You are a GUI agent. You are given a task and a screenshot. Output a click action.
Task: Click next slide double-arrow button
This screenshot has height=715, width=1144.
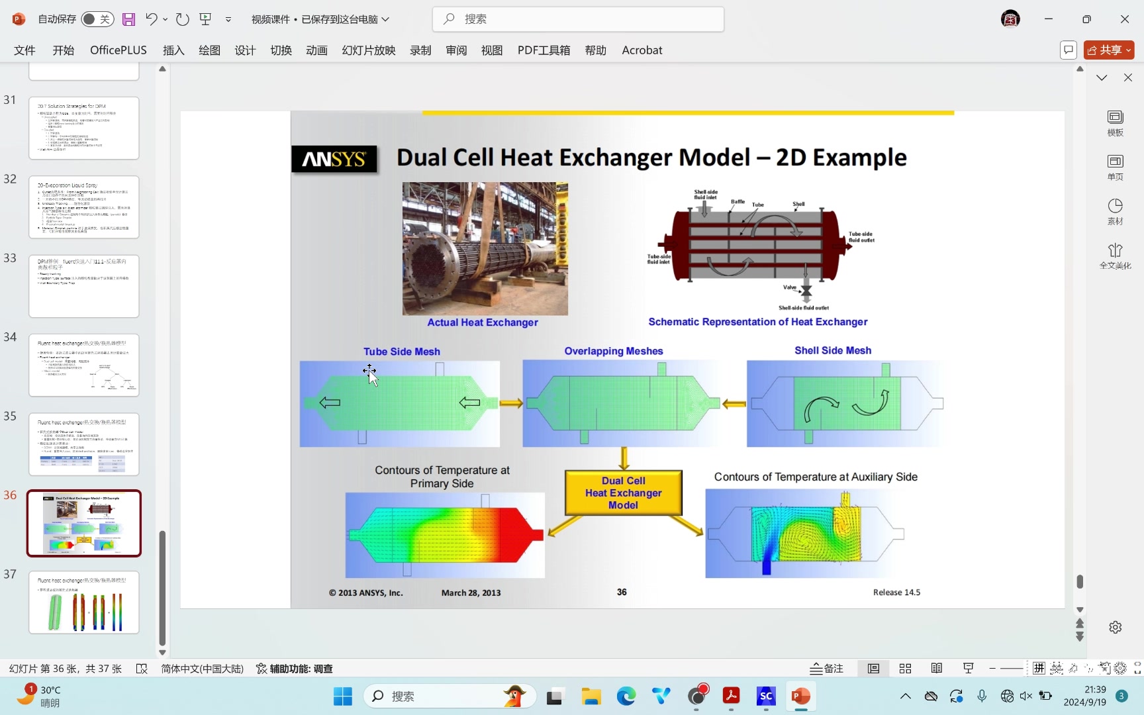(x=1080, y=636)
